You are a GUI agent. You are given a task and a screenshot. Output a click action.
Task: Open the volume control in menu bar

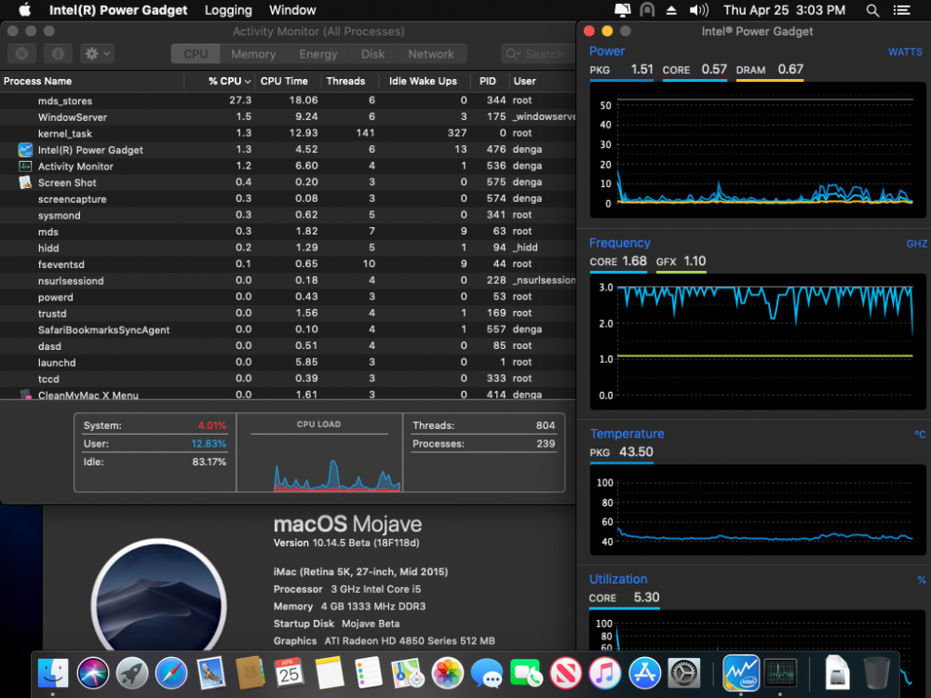point(699,10)
